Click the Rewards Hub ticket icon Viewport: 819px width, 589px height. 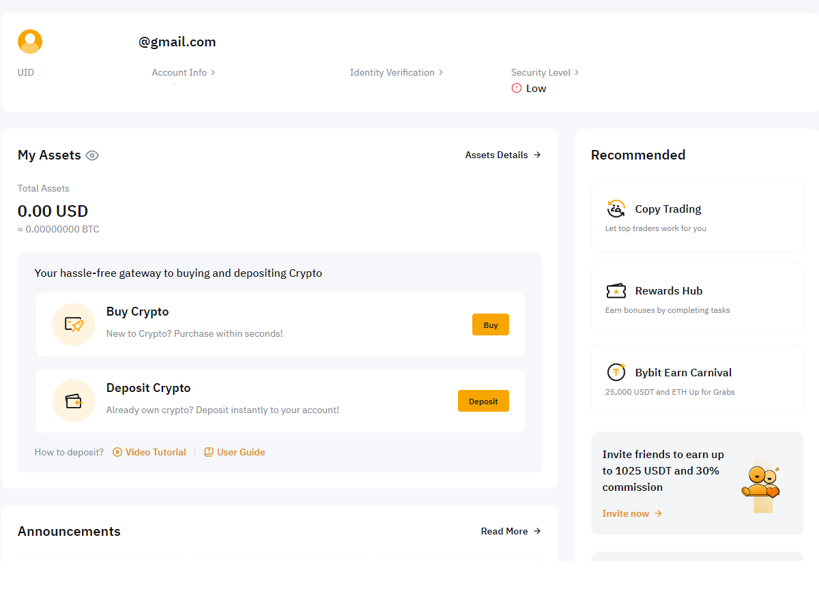click(x=616, y=291)
